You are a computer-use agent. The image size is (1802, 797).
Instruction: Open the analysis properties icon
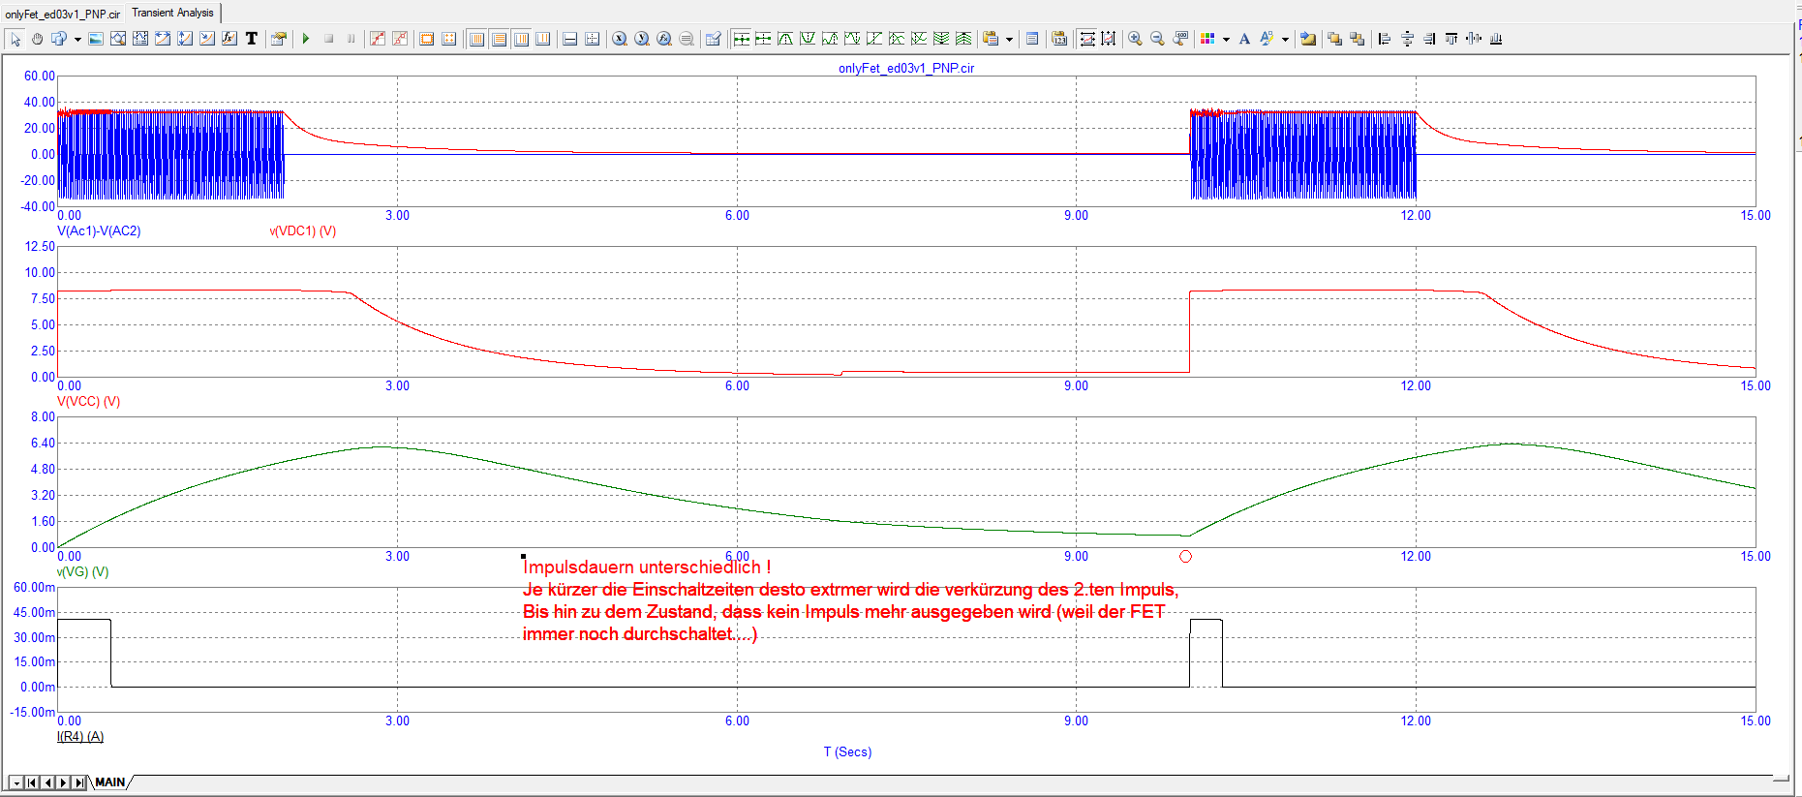pyautogui.click(x=279, y=39)
